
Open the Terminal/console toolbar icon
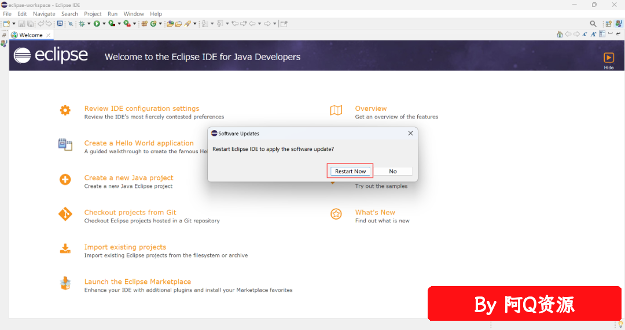pyautogui.click(x=60, y=24)
